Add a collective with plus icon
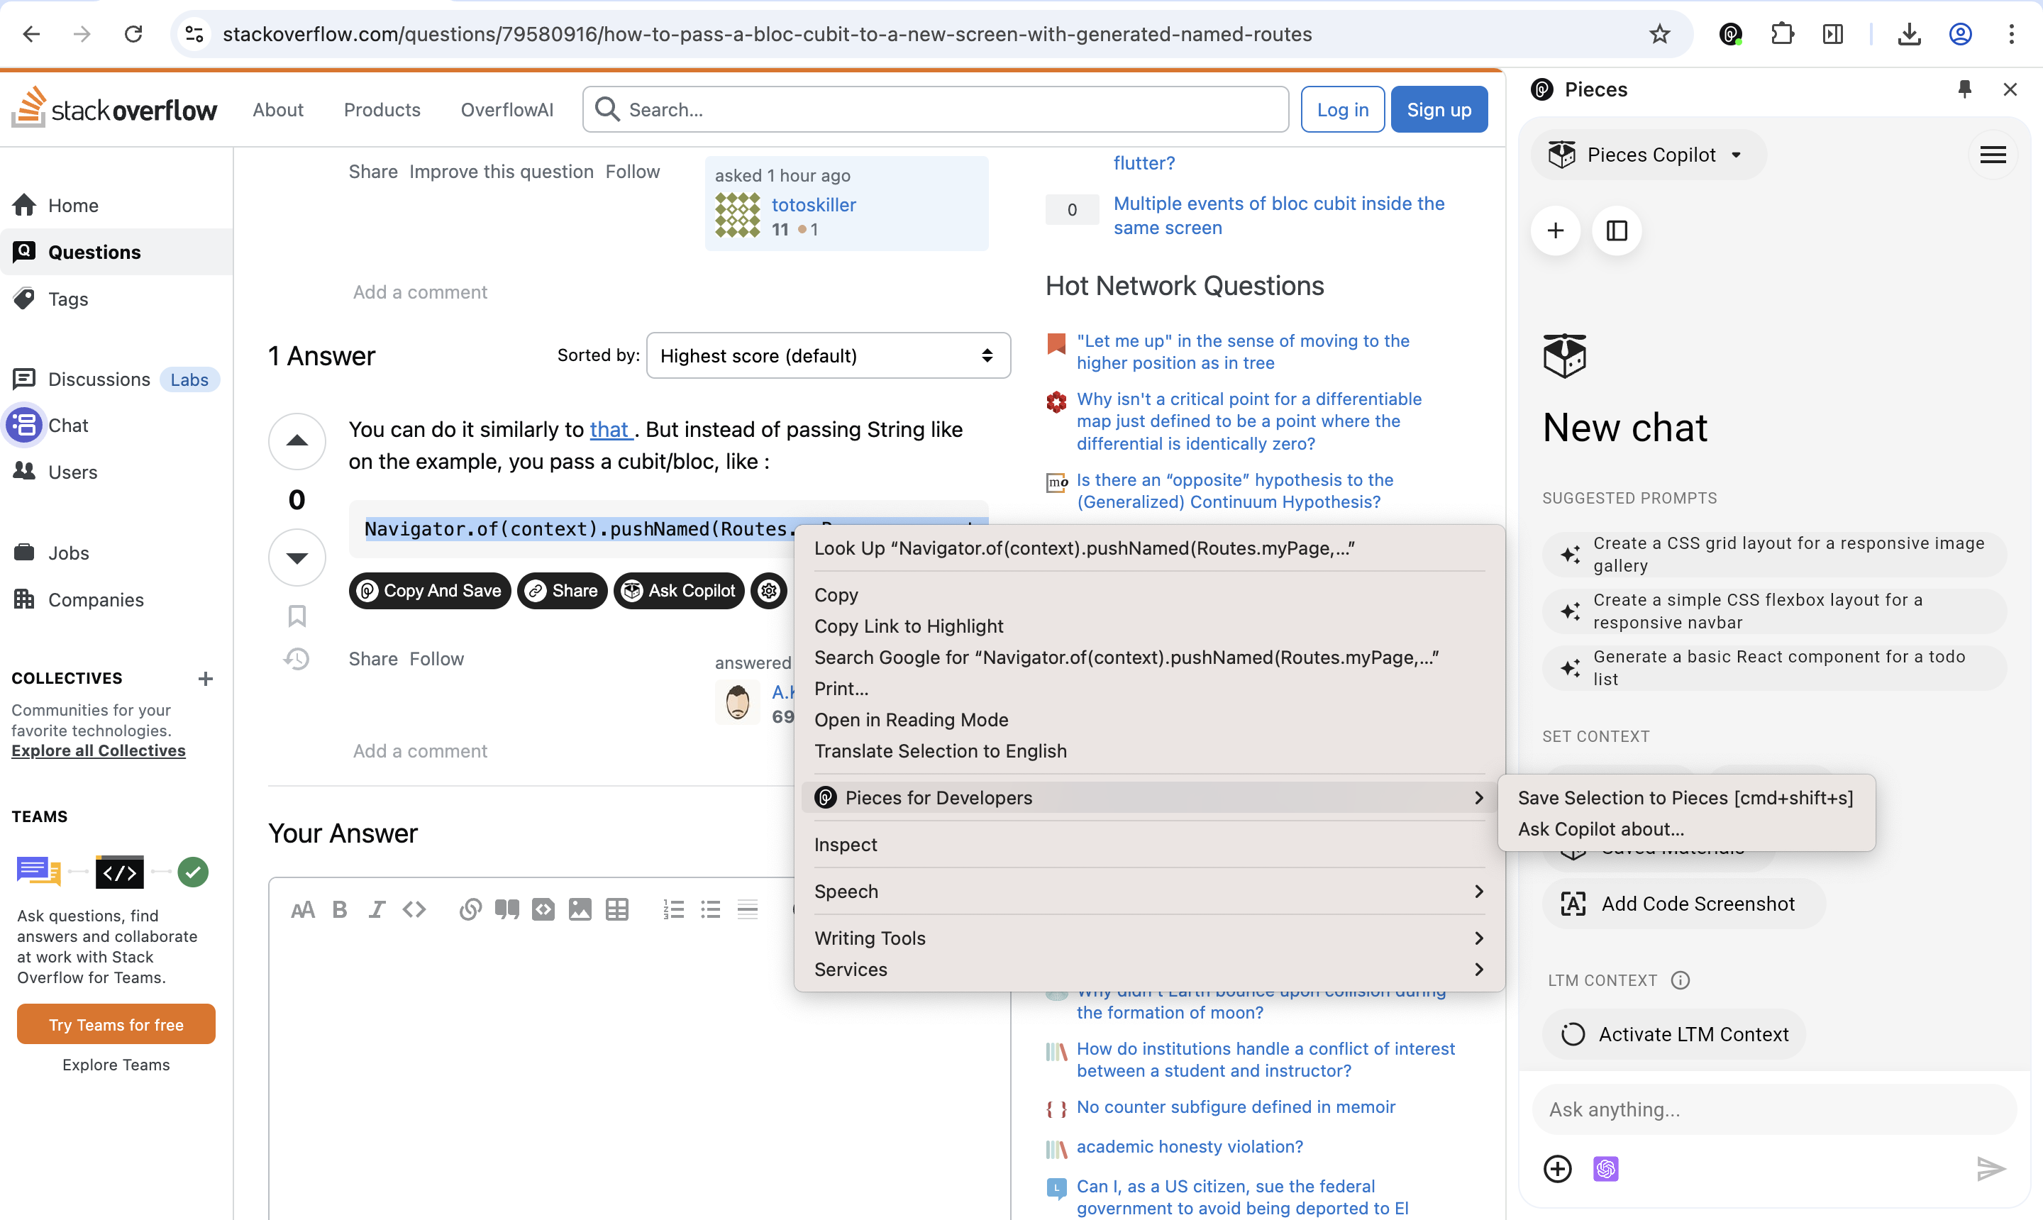 [x=206, y=678]
